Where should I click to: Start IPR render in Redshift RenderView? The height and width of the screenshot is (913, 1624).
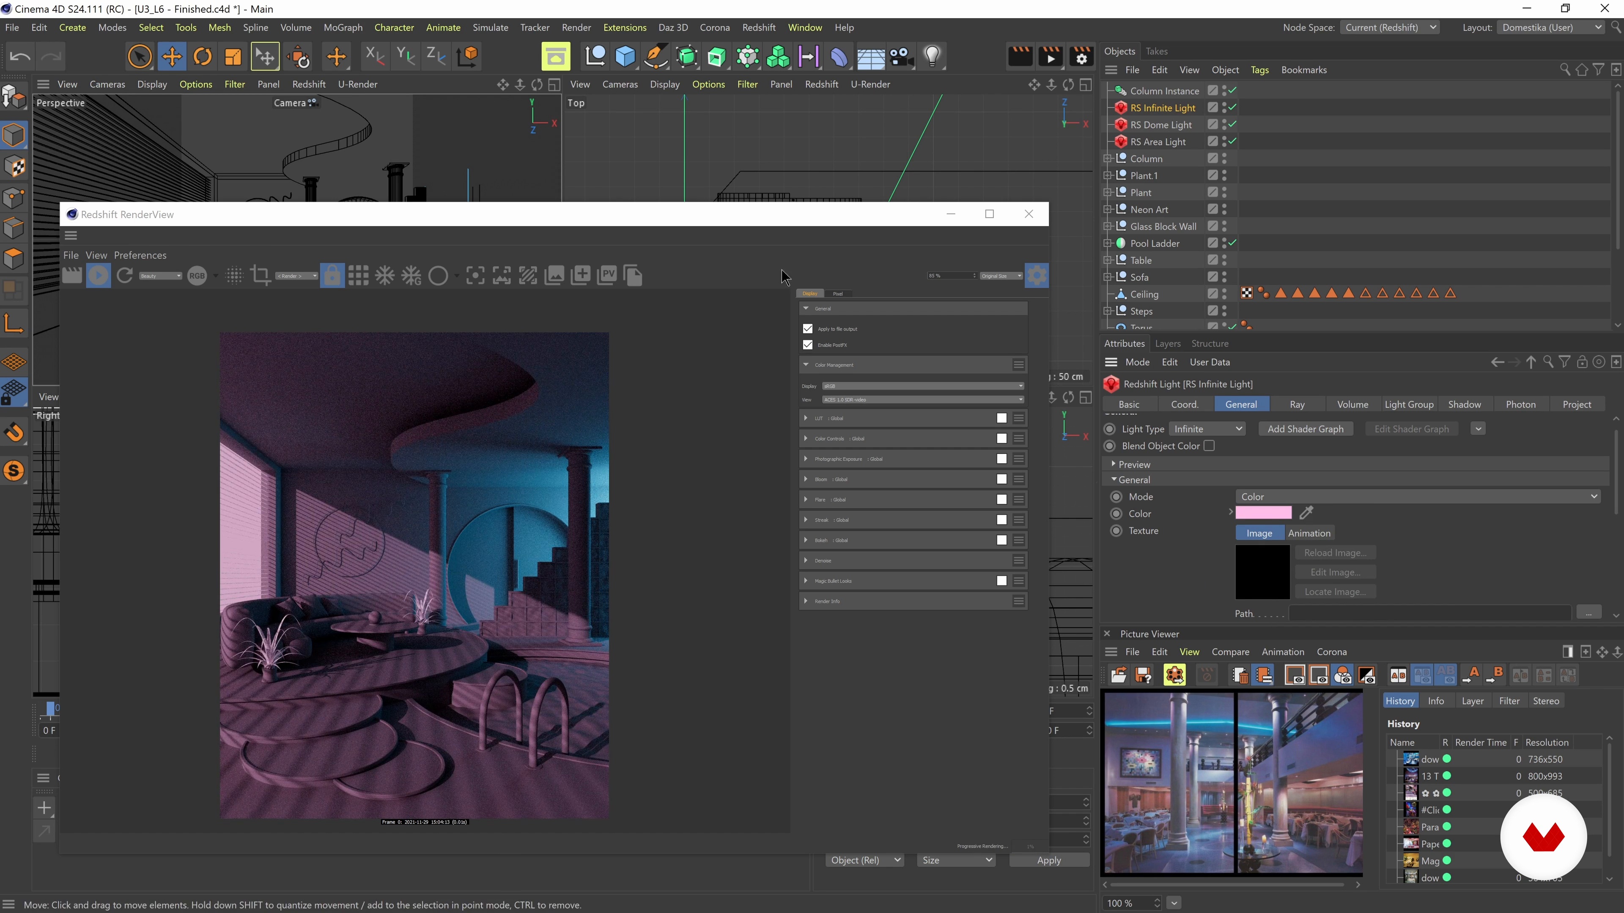tap(98, 275)
